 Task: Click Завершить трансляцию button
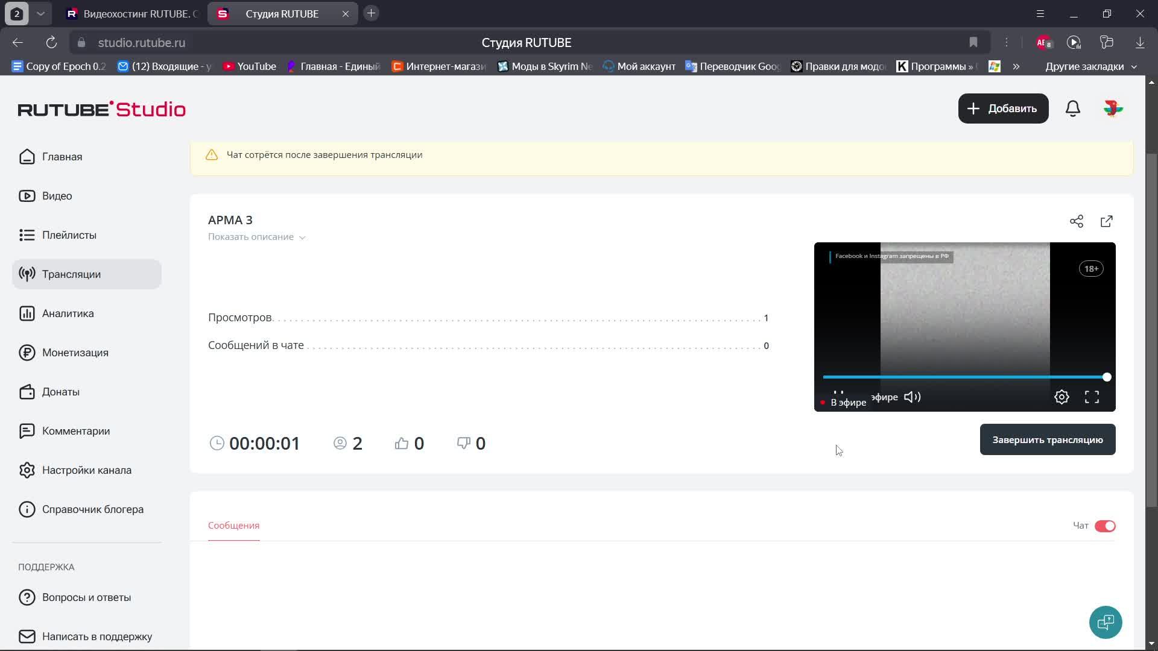tap(1048, 439)
